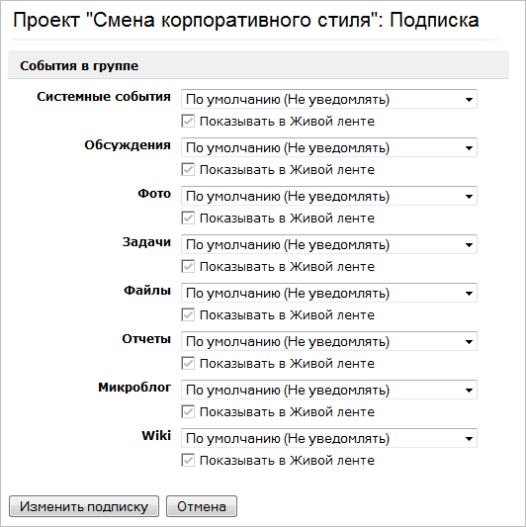
Task: Toggle live feed checkbox under Обсуждения
Action: point(188,169)
